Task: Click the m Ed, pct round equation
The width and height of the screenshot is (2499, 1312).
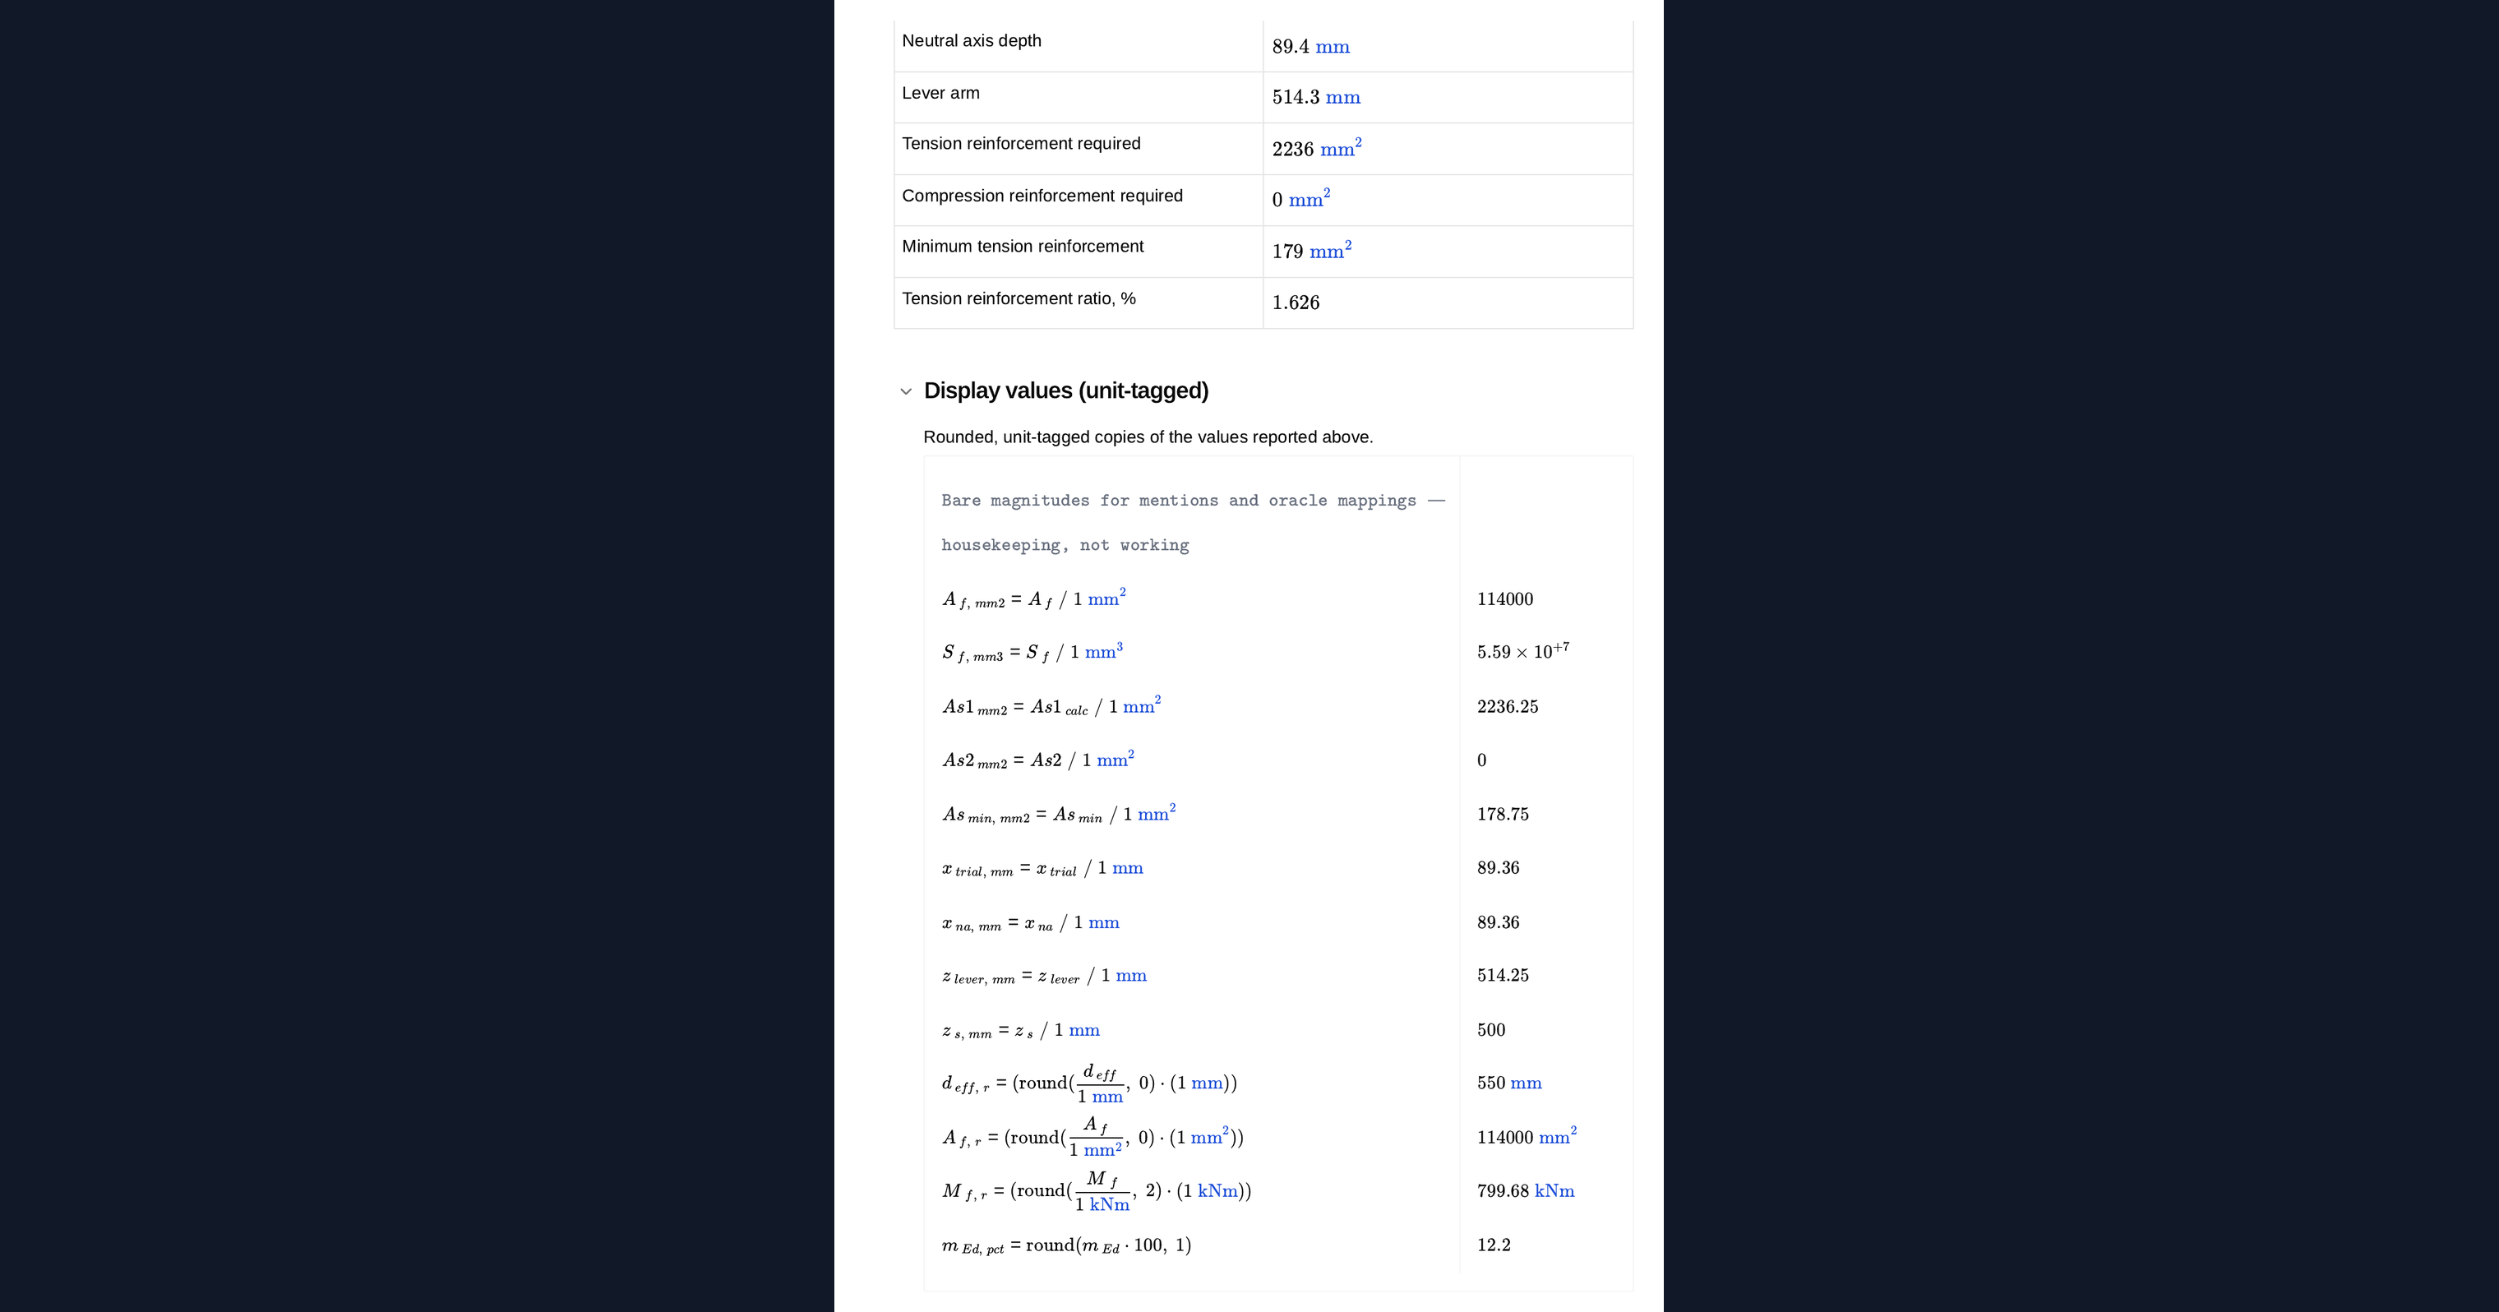Action: click(x=1066, y=1245)
